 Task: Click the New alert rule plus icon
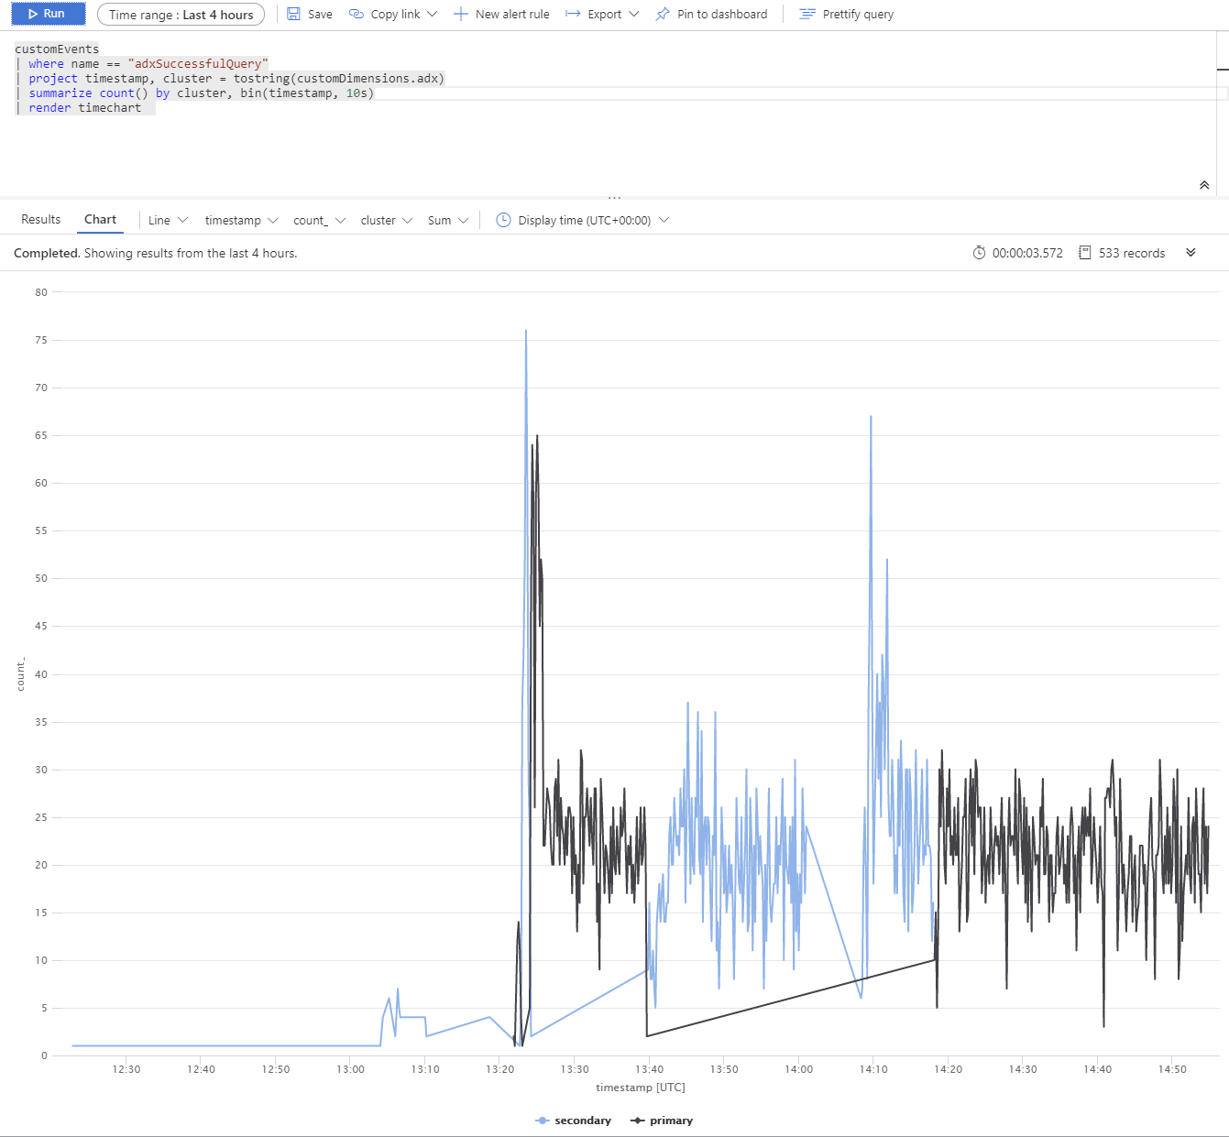click(461, 14)
